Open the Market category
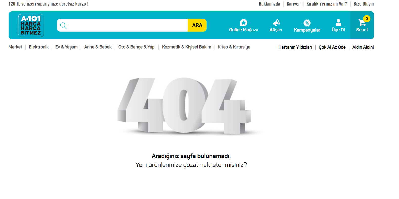The height and width of the screenshot is (199, 399). 15,47
